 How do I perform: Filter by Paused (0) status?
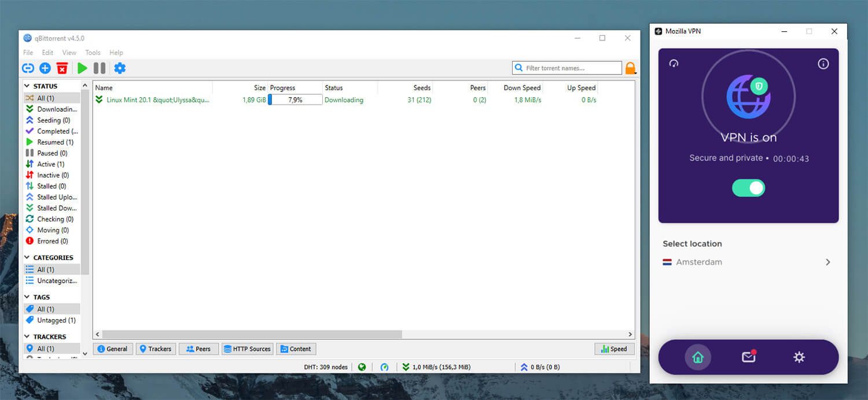click(x=52, y=153)
